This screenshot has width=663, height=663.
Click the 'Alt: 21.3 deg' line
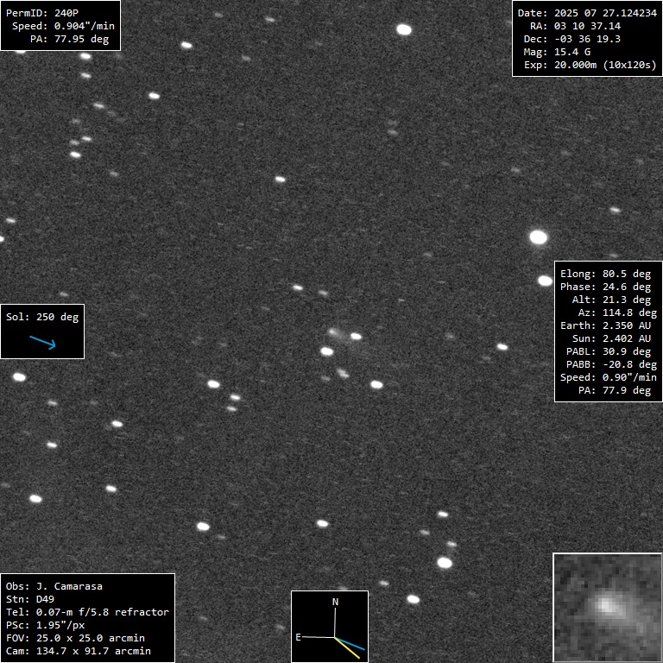pyautogui.click(x=611, y=300)
